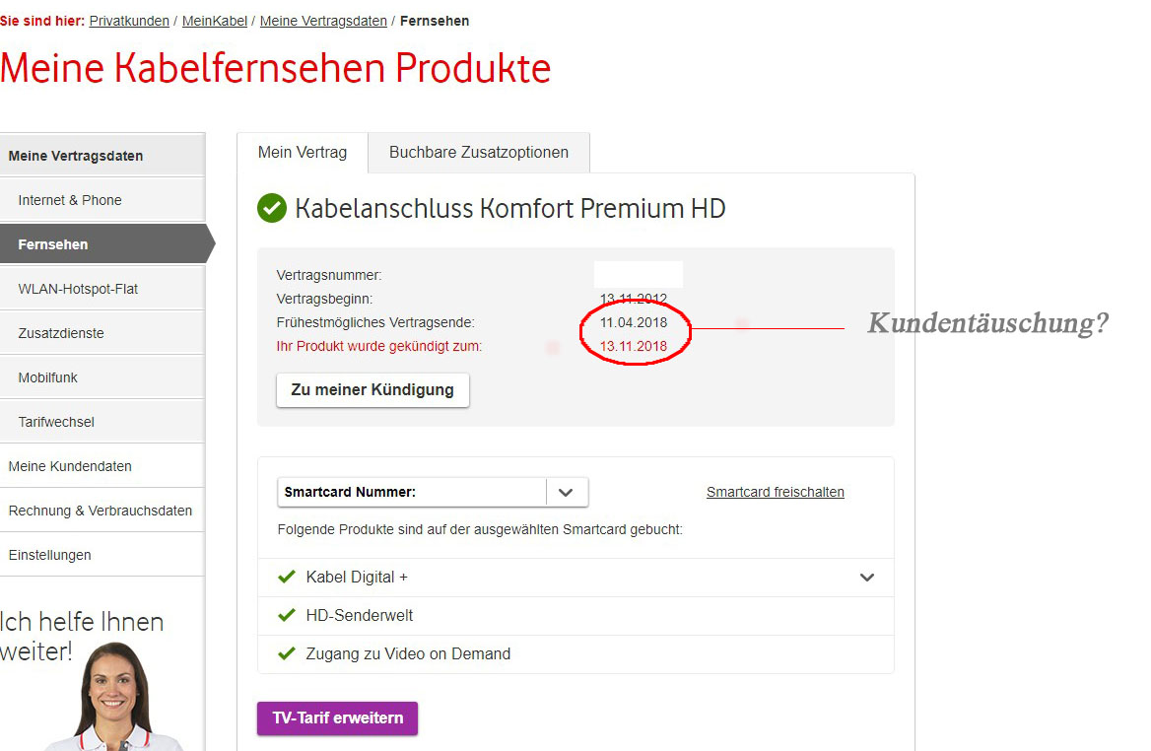Image resolution: width=1151 pixels, height=751 pixels.
Task: Open Rechnung & Verbrauchsdaten in the sidebar
Action: [x=101, y=511]
